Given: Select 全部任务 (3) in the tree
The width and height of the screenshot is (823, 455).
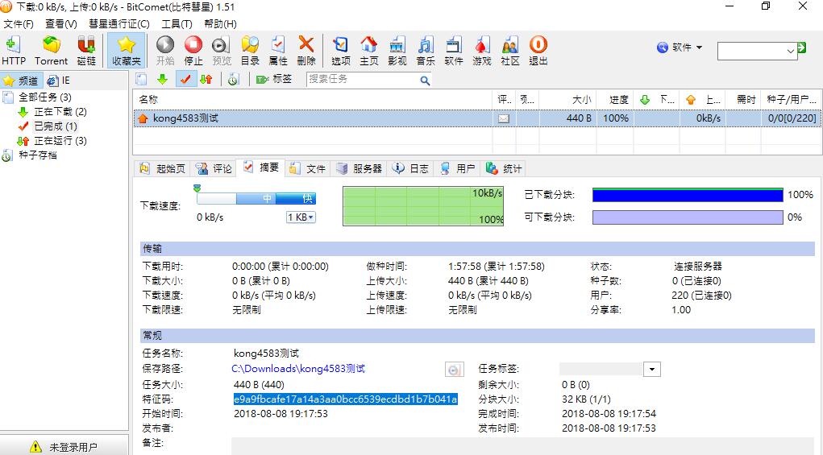Looking at the screenshot, I should [44, 97].
